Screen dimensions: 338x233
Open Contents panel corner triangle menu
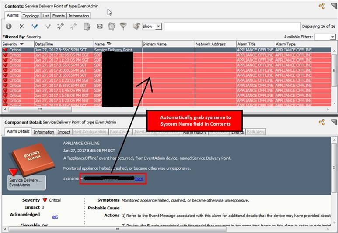point(334,6)
